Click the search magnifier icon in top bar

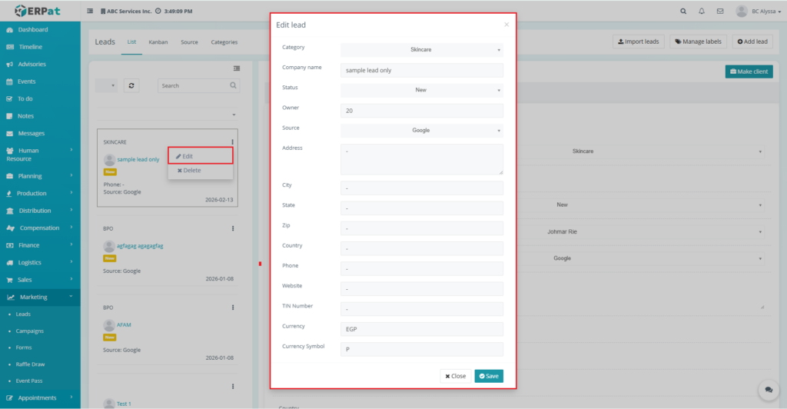(x=684, y=12)
